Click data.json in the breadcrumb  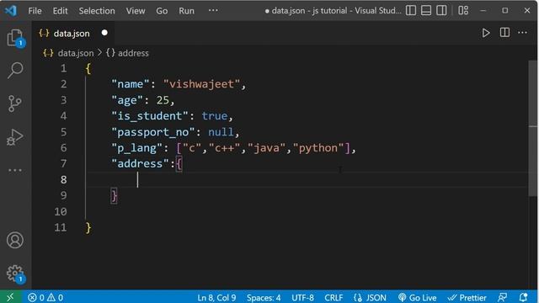click(x=76, y=53)
